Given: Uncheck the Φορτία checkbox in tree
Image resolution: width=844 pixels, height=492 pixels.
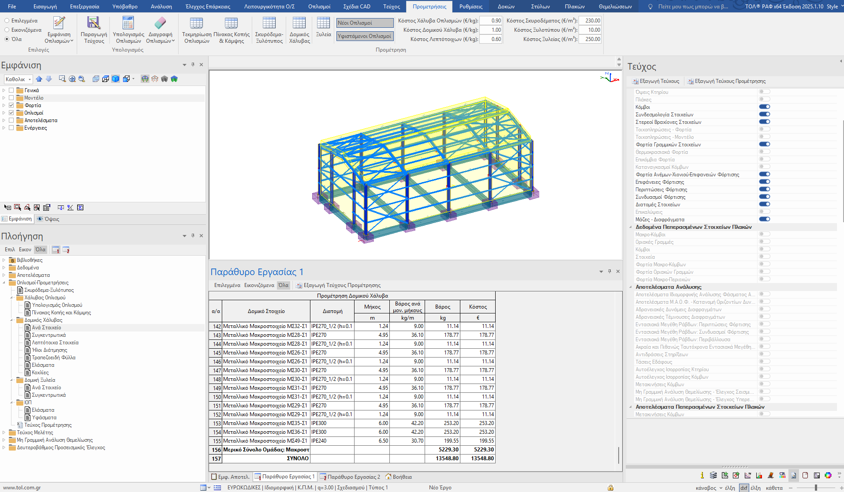Looking at the screenshot, I should pyautogui.click(x=11, y=105).
